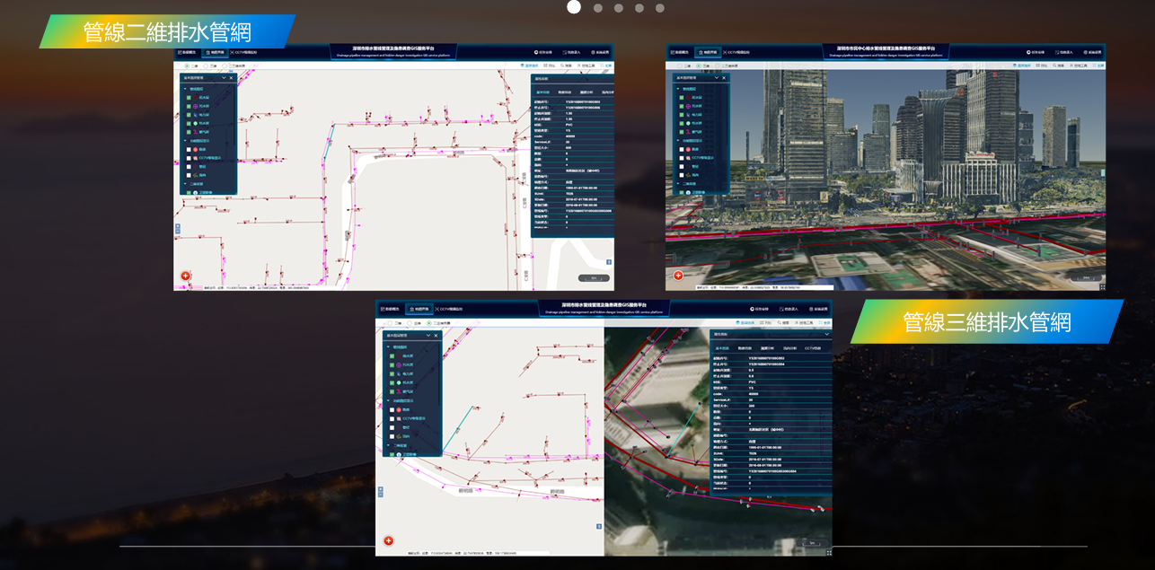Select 三維 radio button in 3D city screenshot
This screenshot has width=1155, height=570.
(698, 66)
